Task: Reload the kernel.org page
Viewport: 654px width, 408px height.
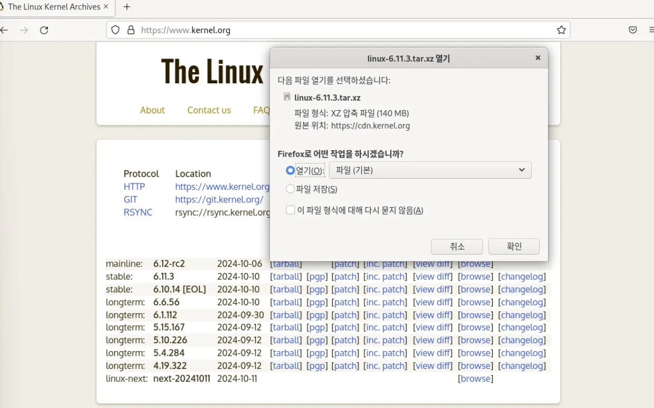Action: (x=44, y=30)
